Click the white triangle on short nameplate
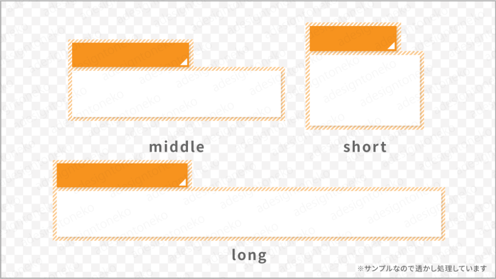Screen dimensions: 496x279 (392, 46)
